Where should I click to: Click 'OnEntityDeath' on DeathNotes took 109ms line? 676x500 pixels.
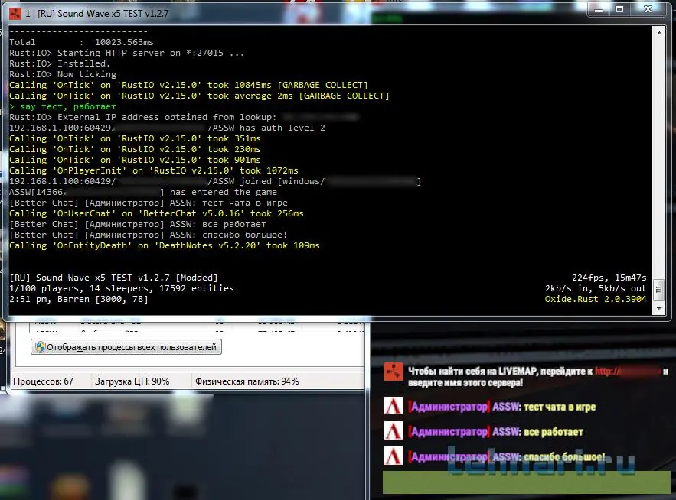click(x=165, y=245)
